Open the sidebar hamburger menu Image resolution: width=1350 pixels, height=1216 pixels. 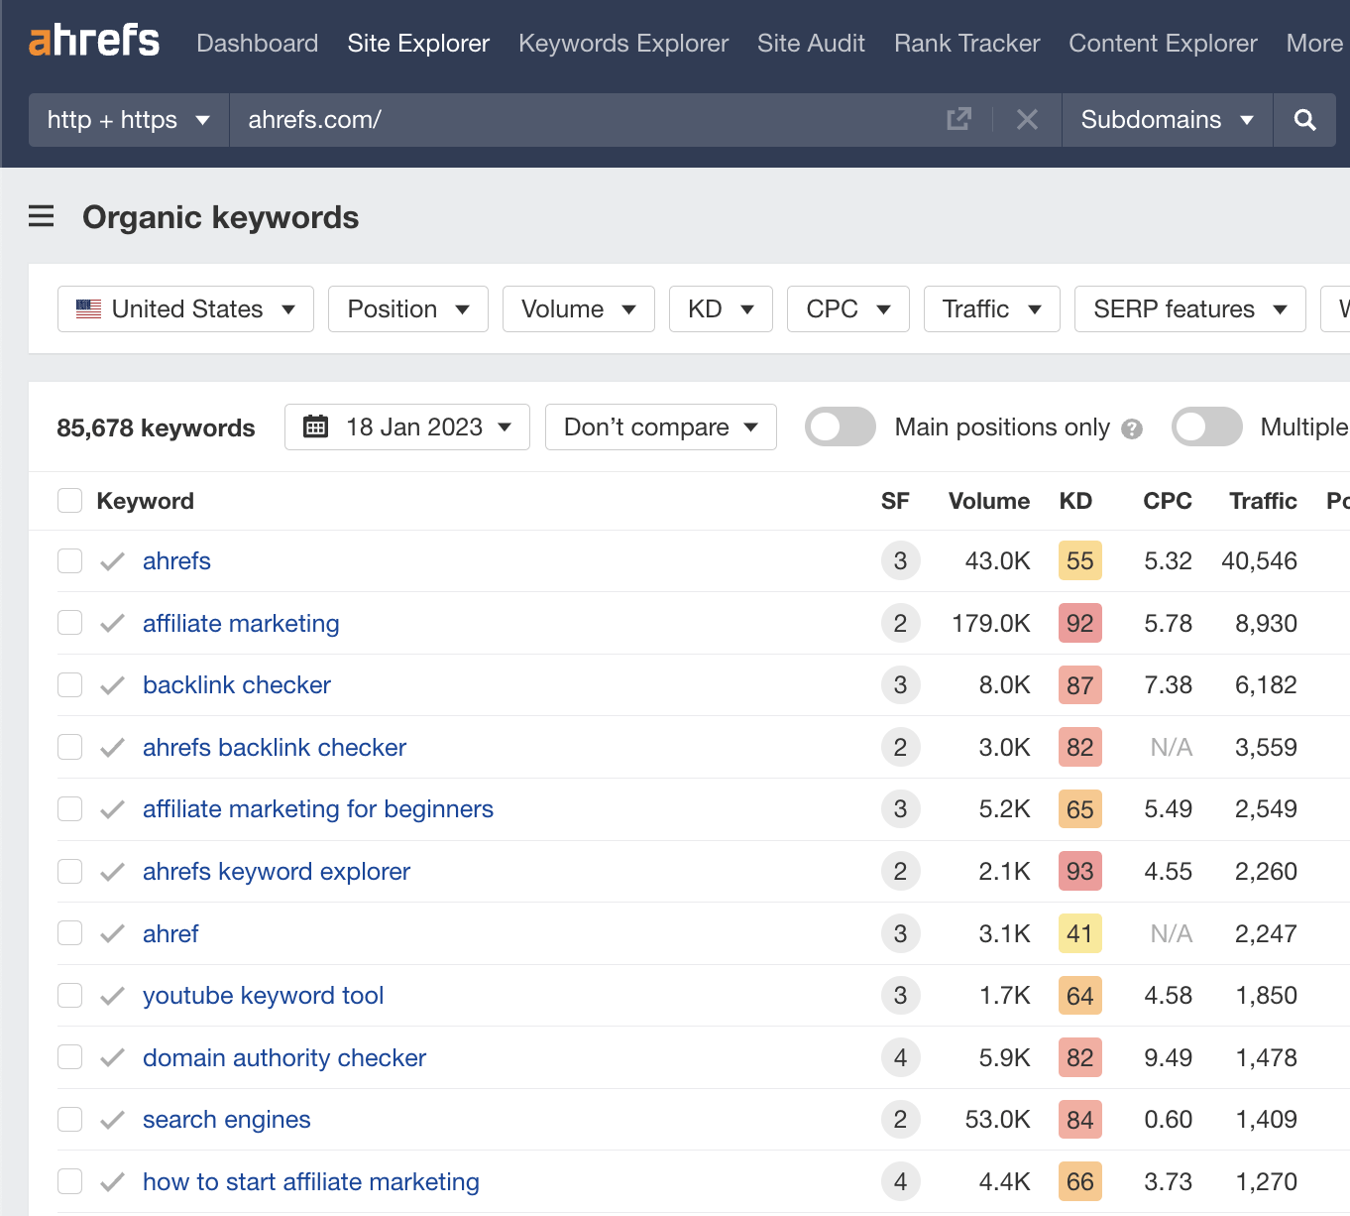tap(41, 216)
